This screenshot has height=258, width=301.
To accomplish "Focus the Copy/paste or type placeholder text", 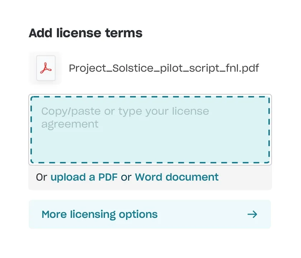I will pos(125,111).
